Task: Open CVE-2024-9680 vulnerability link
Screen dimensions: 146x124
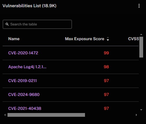Action: point(24,95)
